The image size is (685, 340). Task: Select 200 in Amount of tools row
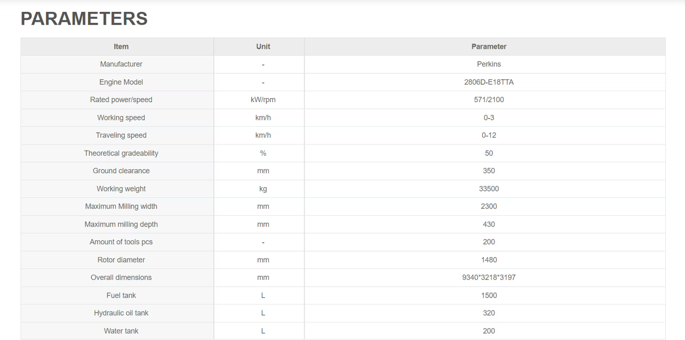[x=489, y=242]
